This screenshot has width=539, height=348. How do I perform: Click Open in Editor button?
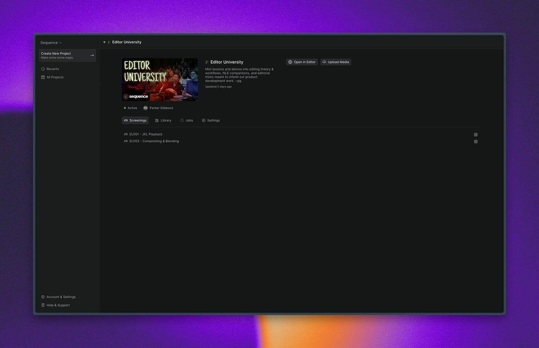[302, 62]
